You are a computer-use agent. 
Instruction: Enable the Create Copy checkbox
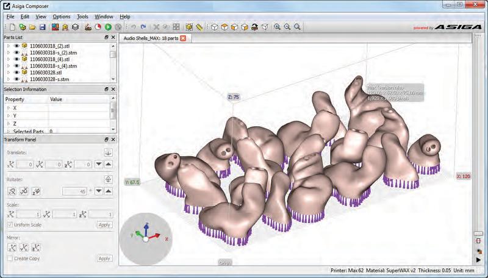coord(9,258)
